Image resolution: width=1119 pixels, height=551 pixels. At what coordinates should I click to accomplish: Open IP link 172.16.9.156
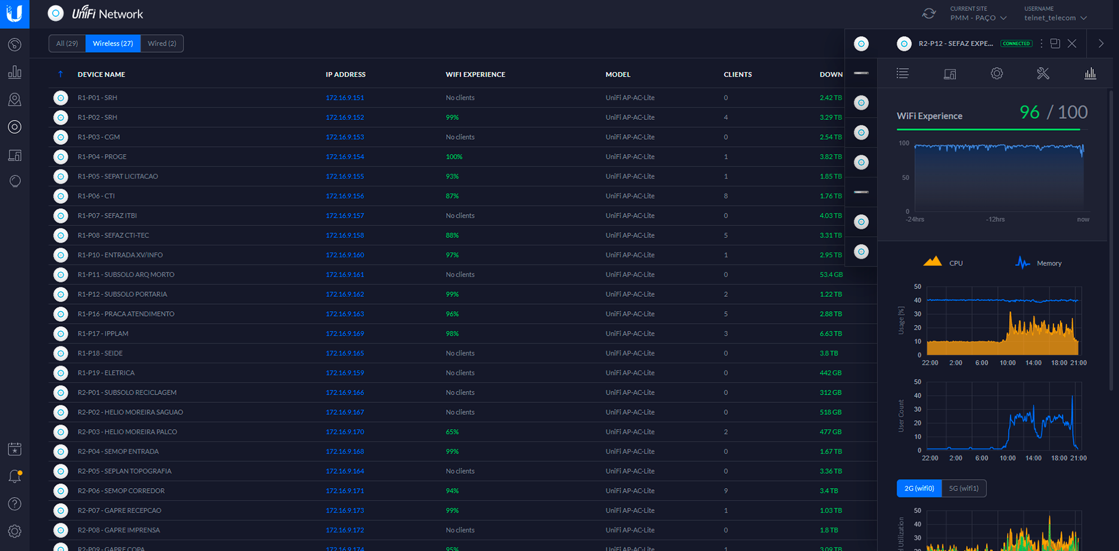tap(345, 196)
